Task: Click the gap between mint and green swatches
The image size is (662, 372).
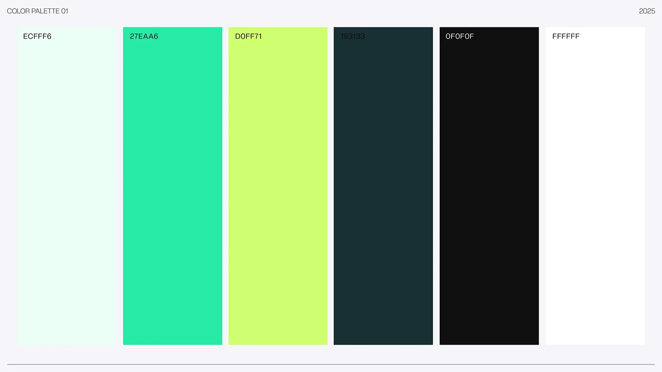Action: pos(120,189)
